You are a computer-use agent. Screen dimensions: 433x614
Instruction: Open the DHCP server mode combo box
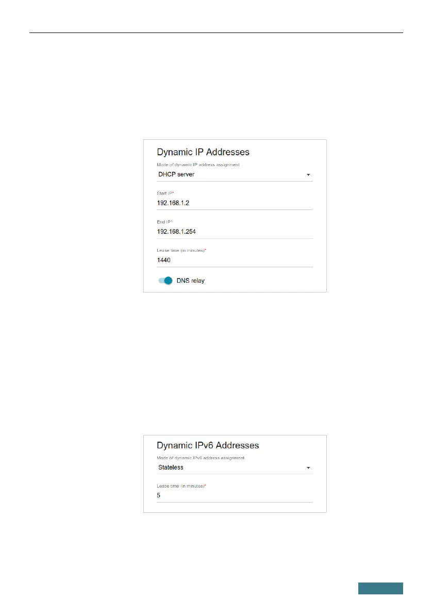coord(232,175)
